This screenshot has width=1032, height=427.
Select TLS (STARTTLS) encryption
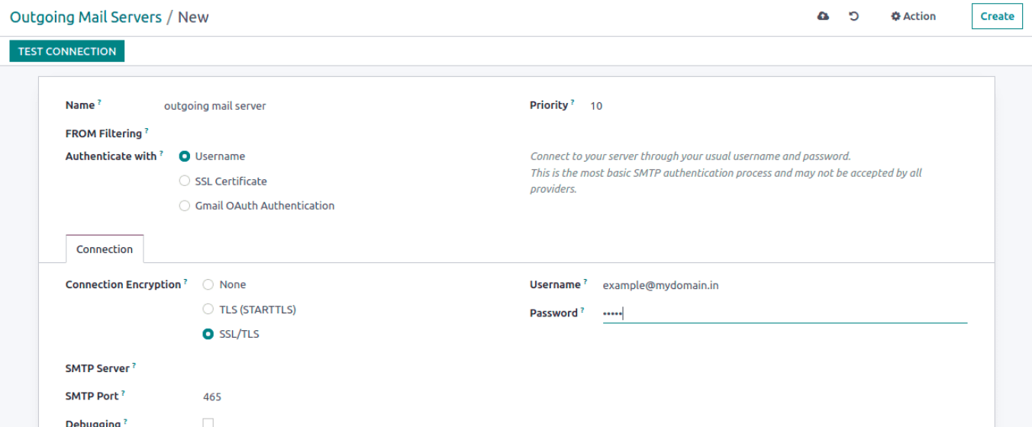(x=208, y=310)
